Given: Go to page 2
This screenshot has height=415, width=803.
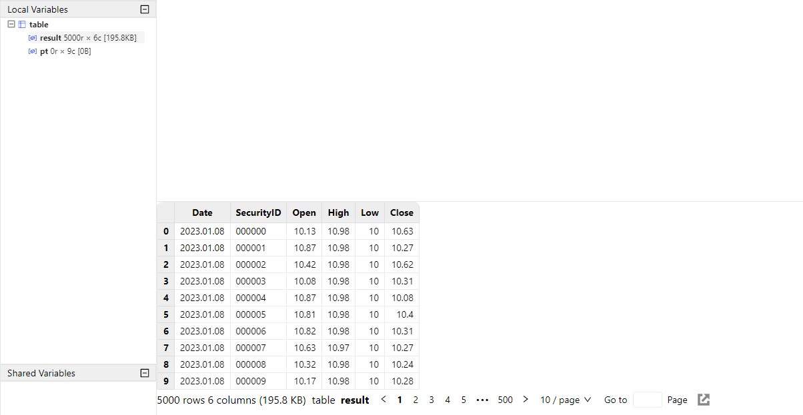Looking at the screenshot, I should [x=416, y=400].
